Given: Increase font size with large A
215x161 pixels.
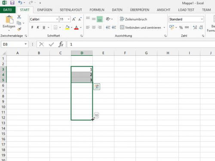Looking at the screenshot, I should click(x=74, y=19).
